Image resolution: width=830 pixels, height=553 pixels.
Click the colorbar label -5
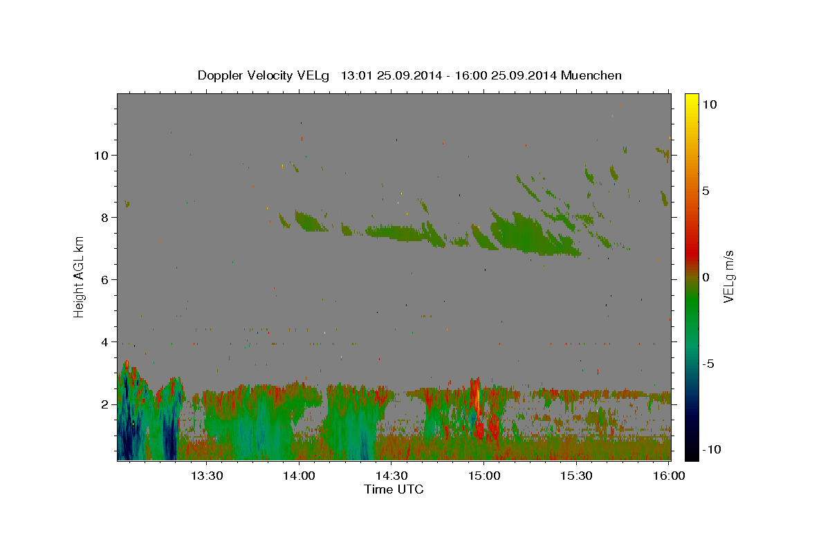pos(709,364)
